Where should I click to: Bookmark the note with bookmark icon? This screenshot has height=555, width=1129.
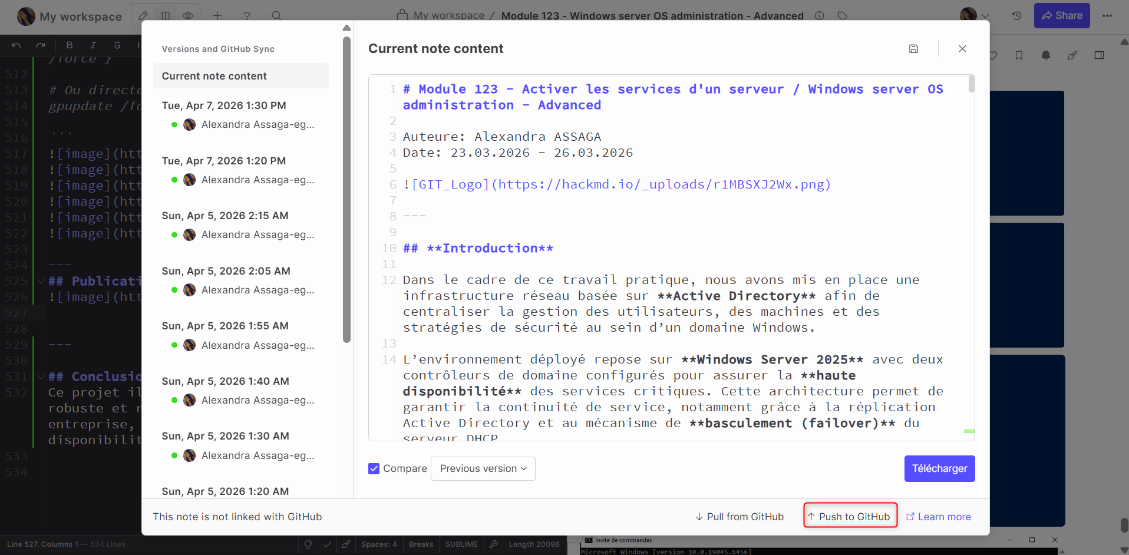pyautogui.click(x=1019, y=55)
